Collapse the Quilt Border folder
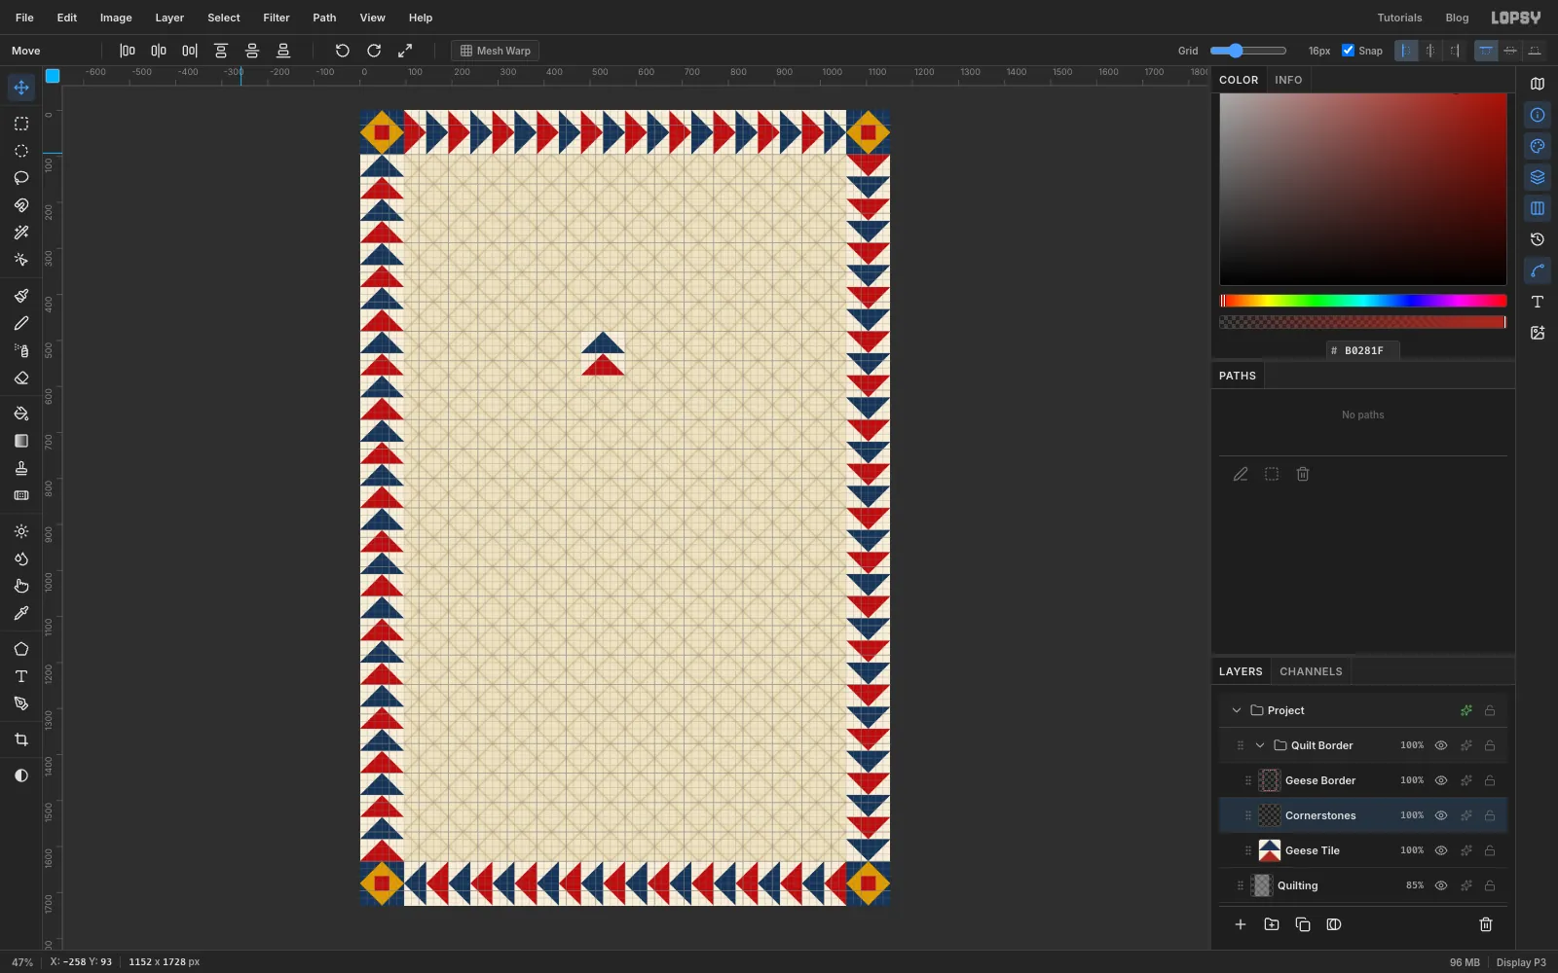This screenshot has width=1558, height=973. click(1260, 745)
